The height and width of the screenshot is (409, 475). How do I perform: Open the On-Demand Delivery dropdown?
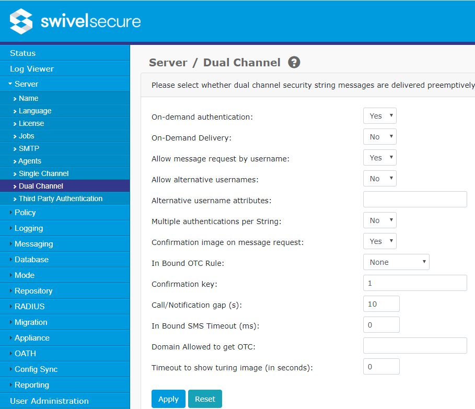pos(379,137)
